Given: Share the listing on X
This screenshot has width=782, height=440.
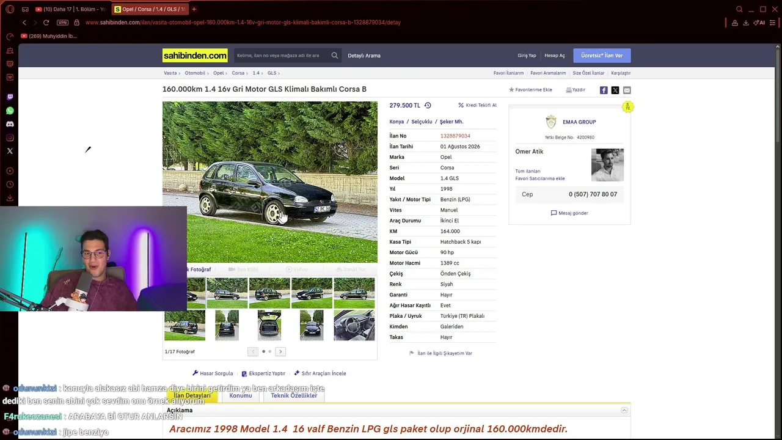Looking at the screenshot, I should click(615, 90).
